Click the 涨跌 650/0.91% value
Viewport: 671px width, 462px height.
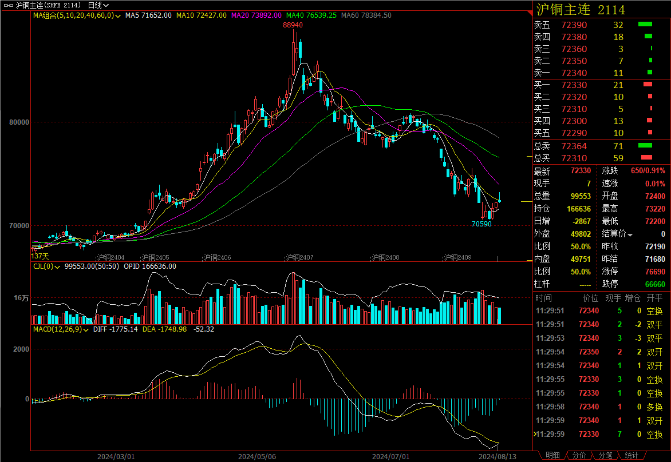point(648,171)
